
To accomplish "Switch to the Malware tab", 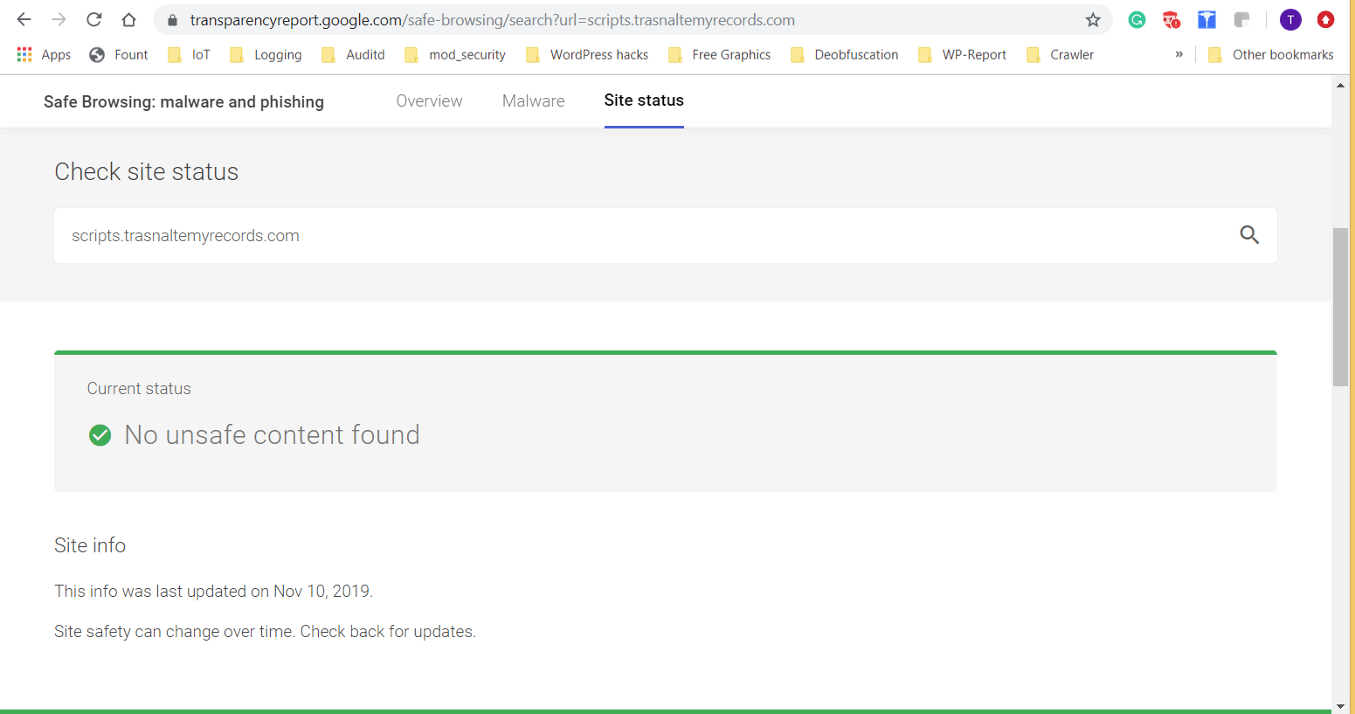I will click(534, 101).
